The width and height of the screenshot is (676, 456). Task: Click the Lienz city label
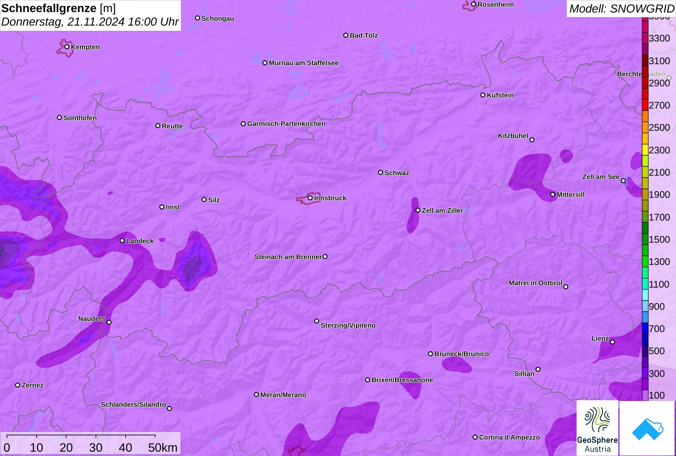click(600, 338)
